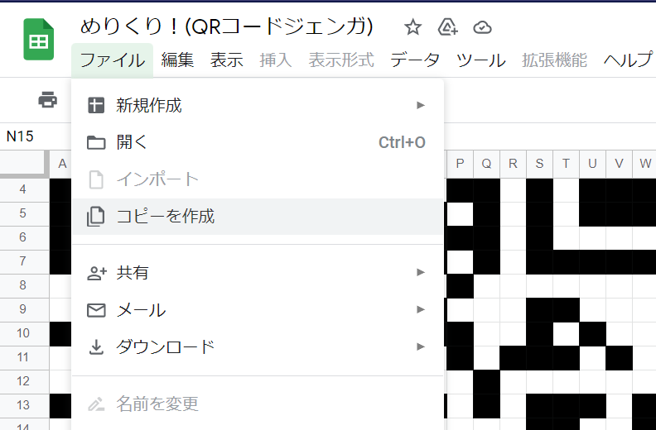Click the select-all corner box

point(24,164)
